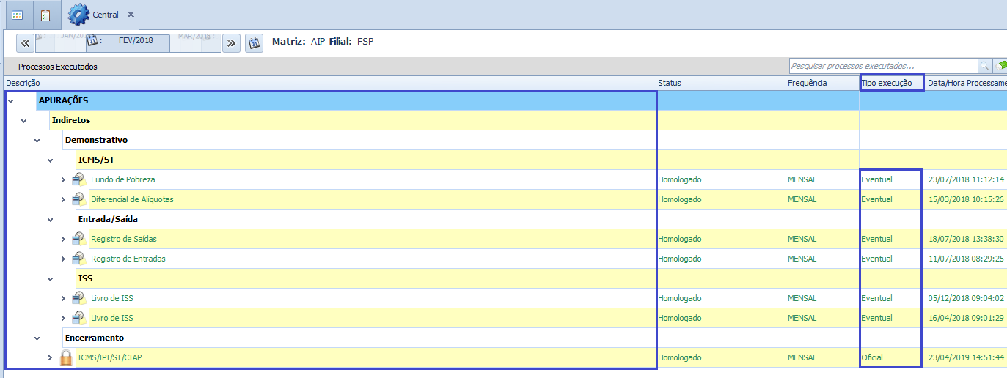Screen dimensions: 1007x378
Task: Open the calendar picker icon beside period selector
Action: (x=254, y=42)
